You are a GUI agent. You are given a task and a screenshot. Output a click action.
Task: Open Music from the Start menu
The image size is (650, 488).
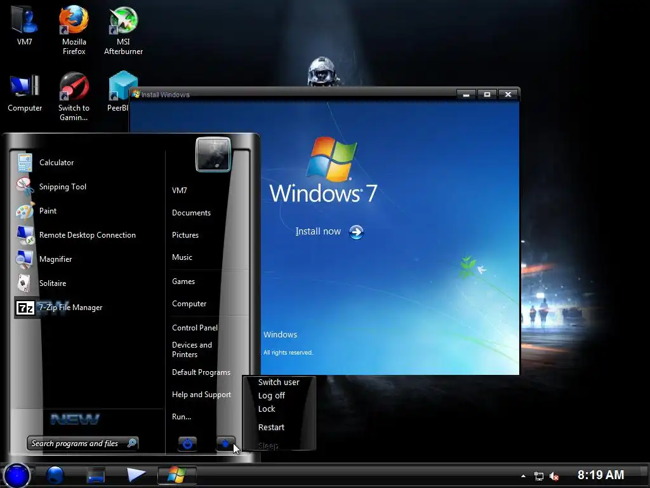[x=182, y=257]
